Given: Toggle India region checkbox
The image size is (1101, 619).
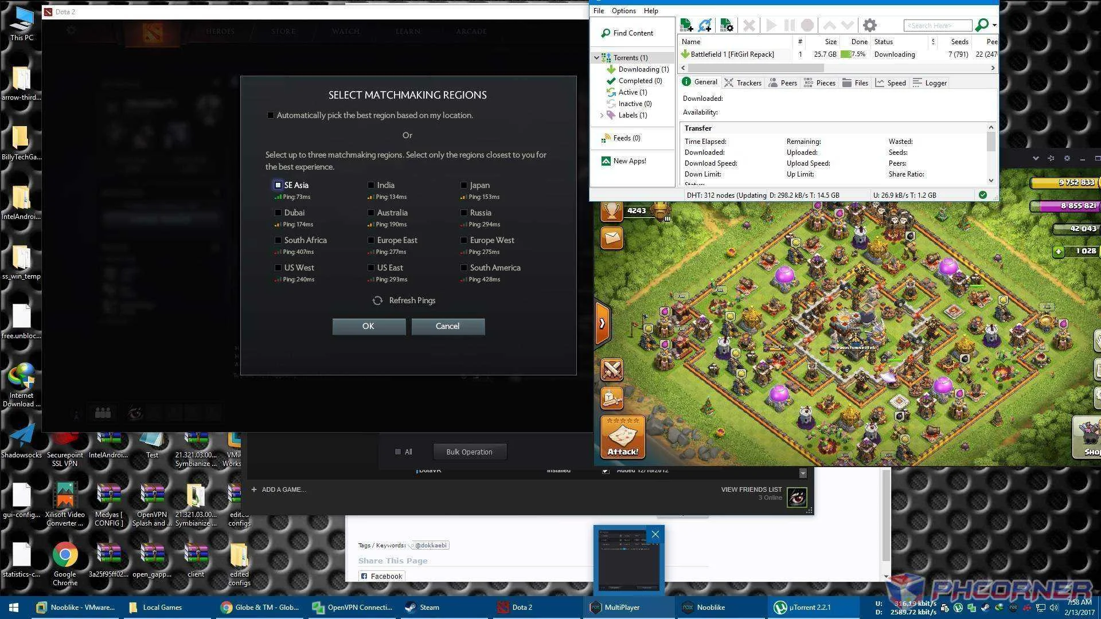Looking at the screenshot, I should coord(371,185).
